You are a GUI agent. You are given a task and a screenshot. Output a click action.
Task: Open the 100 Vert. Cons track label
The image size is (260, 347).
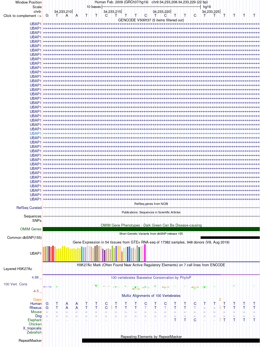click(x=15, y=284)
